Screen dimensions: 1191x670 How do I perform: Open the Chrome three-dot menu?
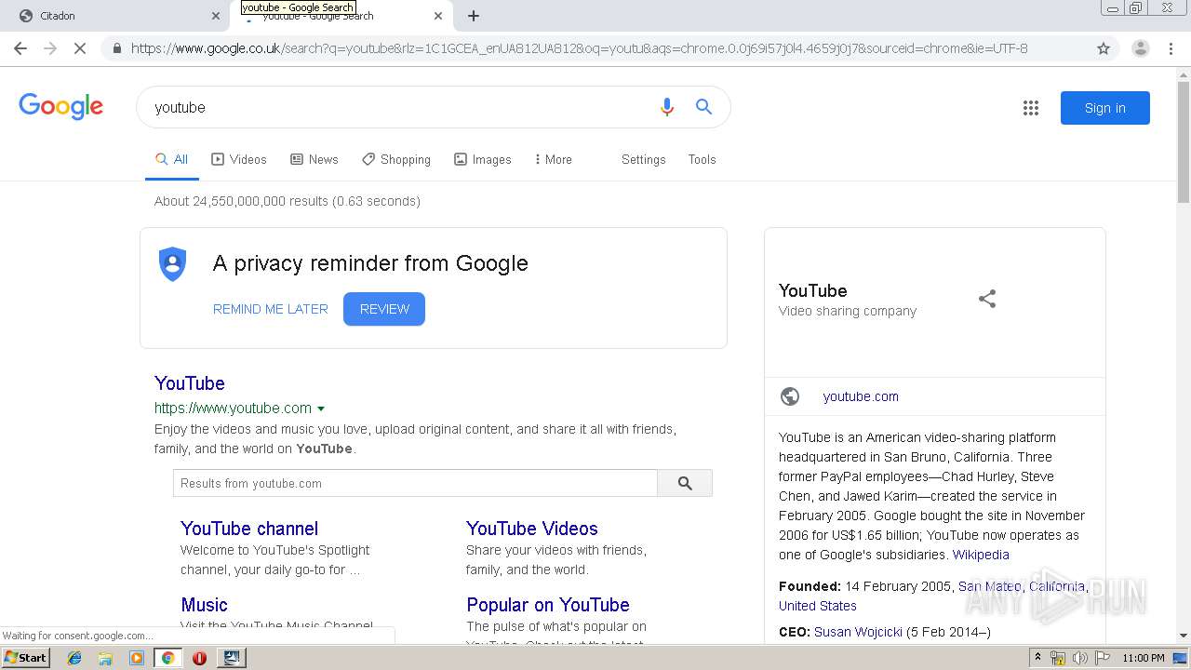click(1171, 48)
